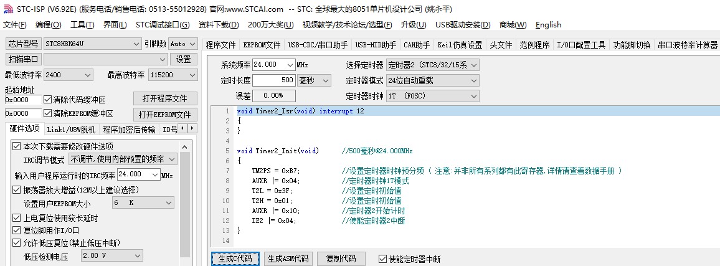Switch to USB-CDC/串口助手 tab

click(x=318, y=45)
